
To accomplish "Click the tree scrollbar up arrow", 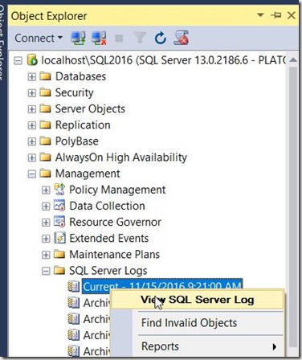I will [293, 60].
